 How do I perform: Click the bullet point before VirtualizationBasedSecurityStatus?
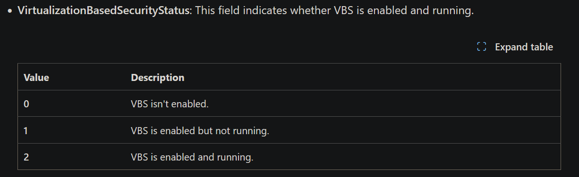pyautogui.click(x=10, y=11)
